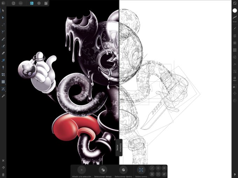Image resolution: width=238 pixels, height=178 pixels.
Task: Select the Rectangle shape tool
Action: pos(3,82)
